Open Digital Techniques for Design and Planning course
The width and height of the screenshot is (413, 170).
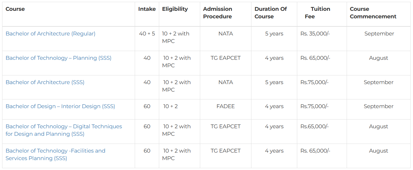click(x=64, y=127)
